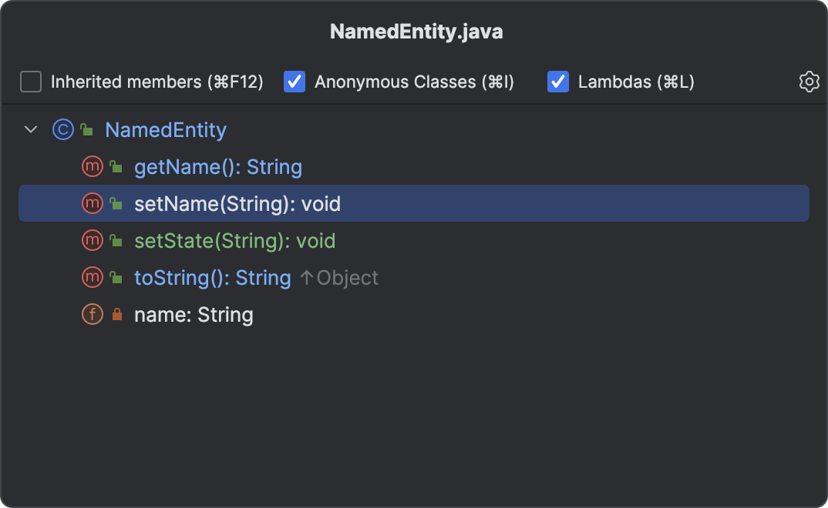Image resolution: width=828 pixels, height=508 pixels.
Task: Click the chevron next to NamedEntity
Action: click(31, 129)
